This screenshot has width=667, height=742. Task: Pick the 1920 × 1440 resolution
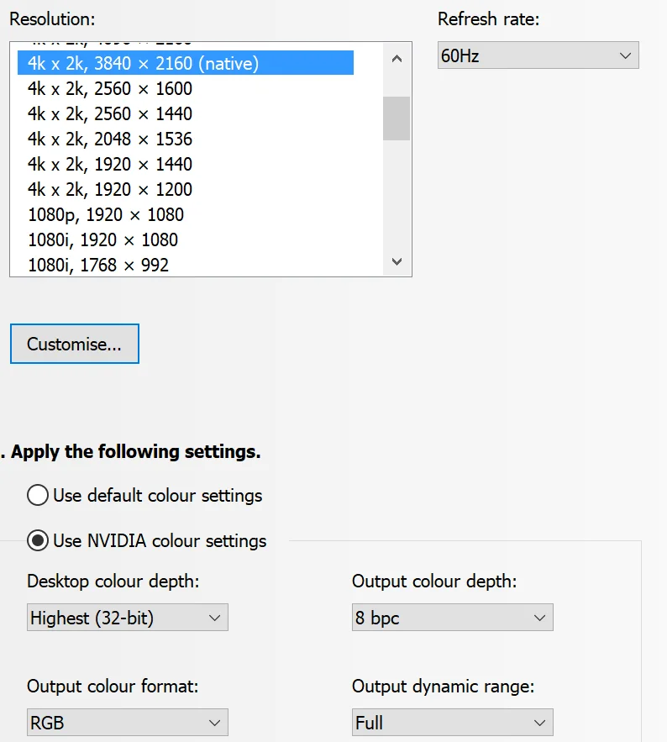186,164
